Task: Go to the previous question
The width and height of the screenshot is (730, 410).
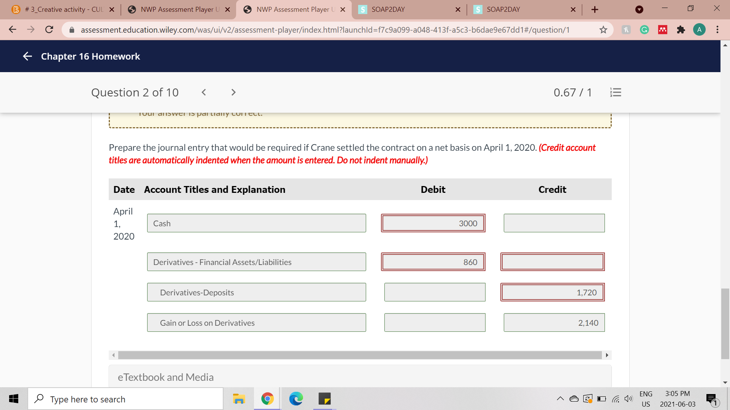Action: click(204, 92)
